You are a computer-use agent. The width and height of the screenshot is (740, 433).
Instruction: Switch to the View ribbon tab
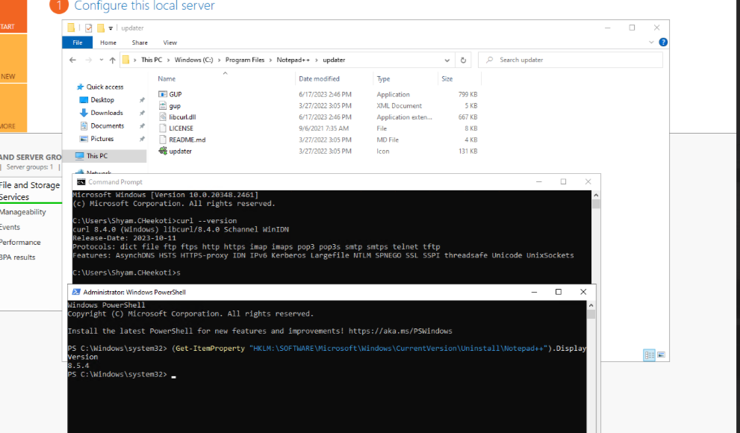click(x=170, y=43)
